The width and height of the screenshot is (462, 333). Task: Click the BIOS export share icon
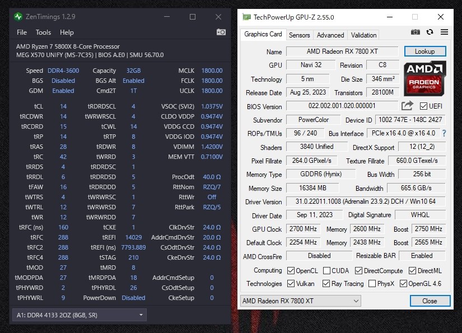(x=407, y=106)
